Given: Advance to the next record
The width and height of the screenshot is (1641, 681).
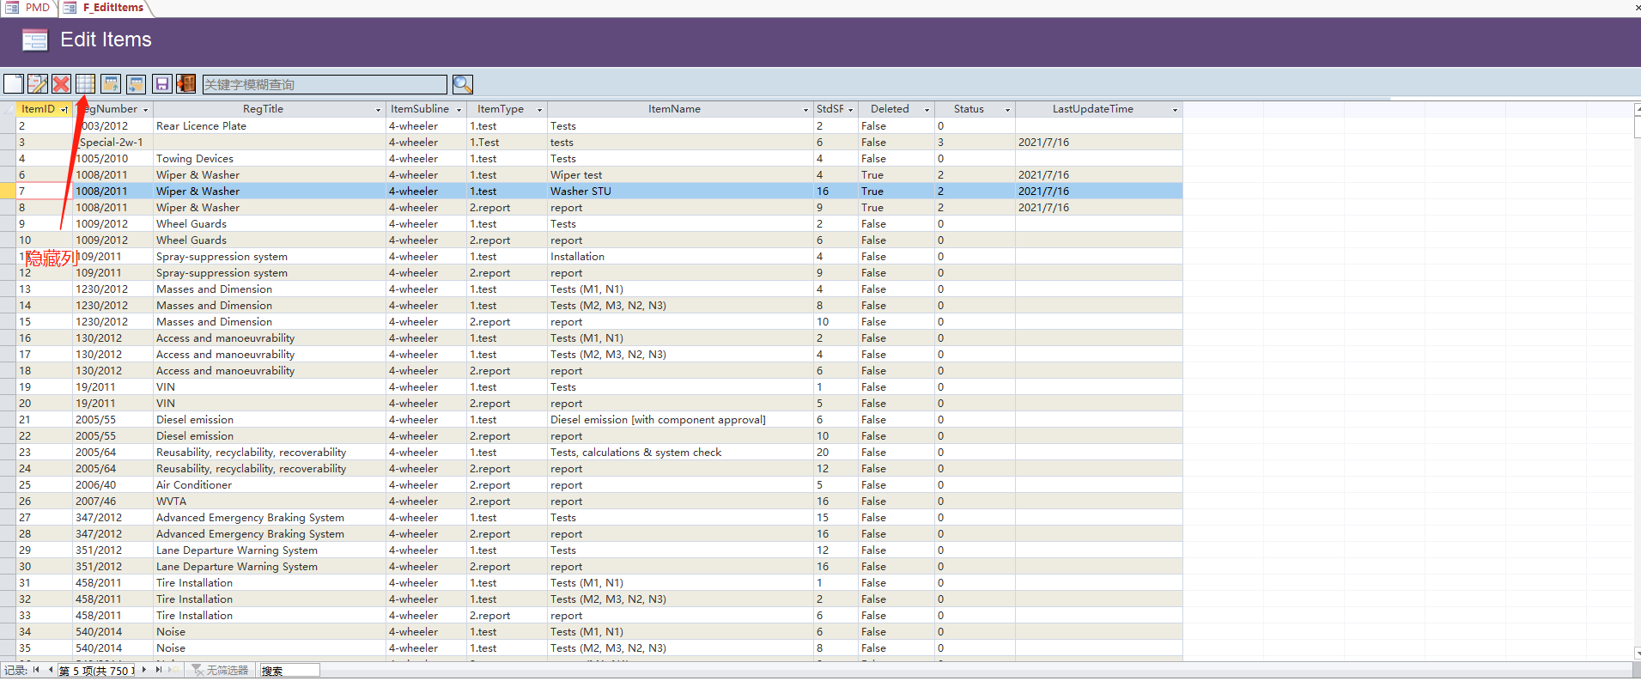Looking at the screenshot, I should (x=144, y=670).
